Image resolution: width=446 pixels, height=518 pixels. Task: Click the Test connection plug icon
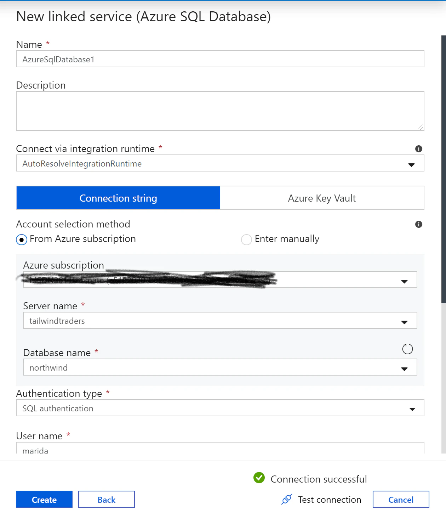point(287,499)
